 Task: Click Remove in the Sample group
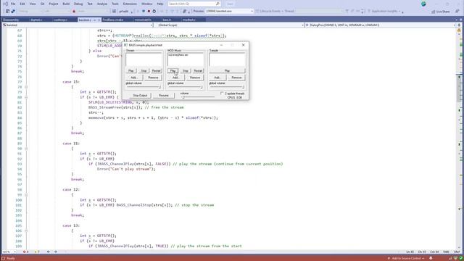tap(236, 78)
